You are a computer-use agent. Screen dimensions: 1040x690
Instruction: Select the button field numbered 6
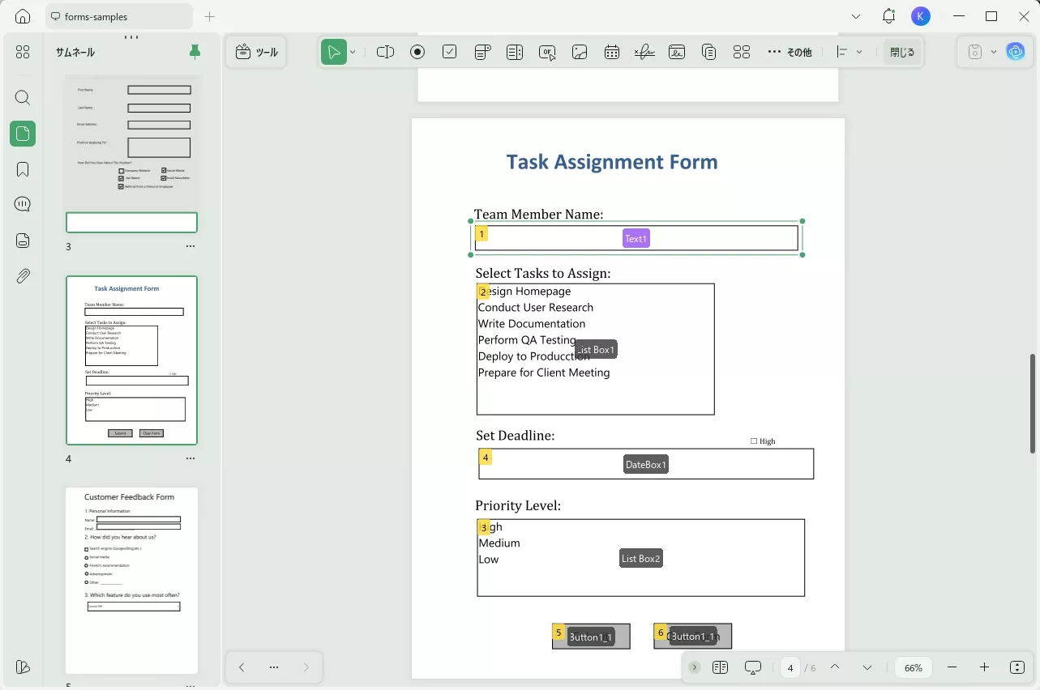tap(693, 637)
